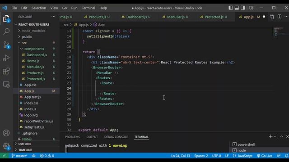The width and height of the screenshot is (289, 162).
Task: Open Explorer views and more actions ellipsis
Action: pyautogui.click(x=53, y=17)
